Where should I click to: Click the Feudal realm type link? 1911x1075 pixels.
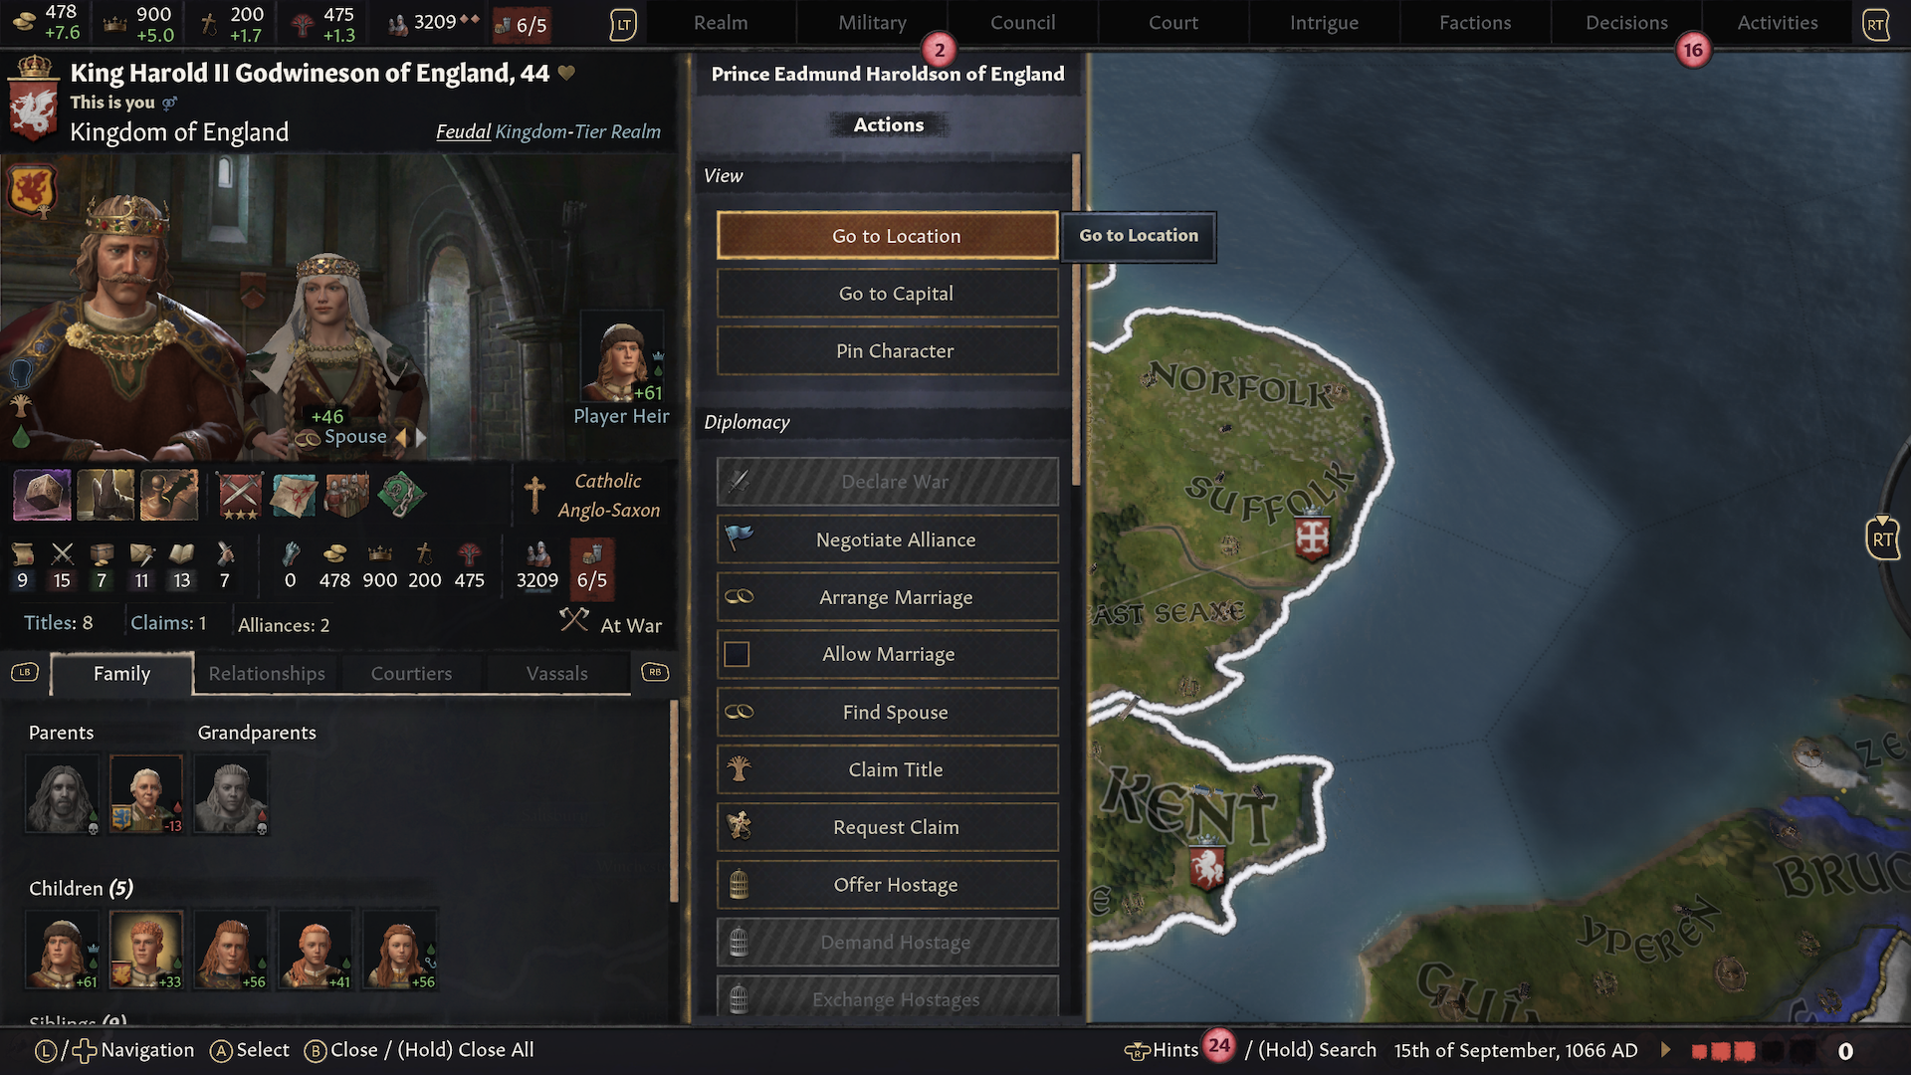(463, 131)
